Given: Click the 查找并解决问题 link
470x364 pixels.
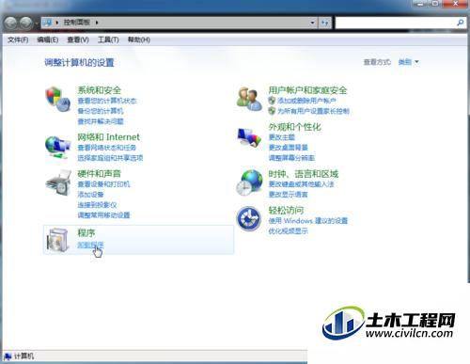Looking at the screenshot, I should click(101, 121).
